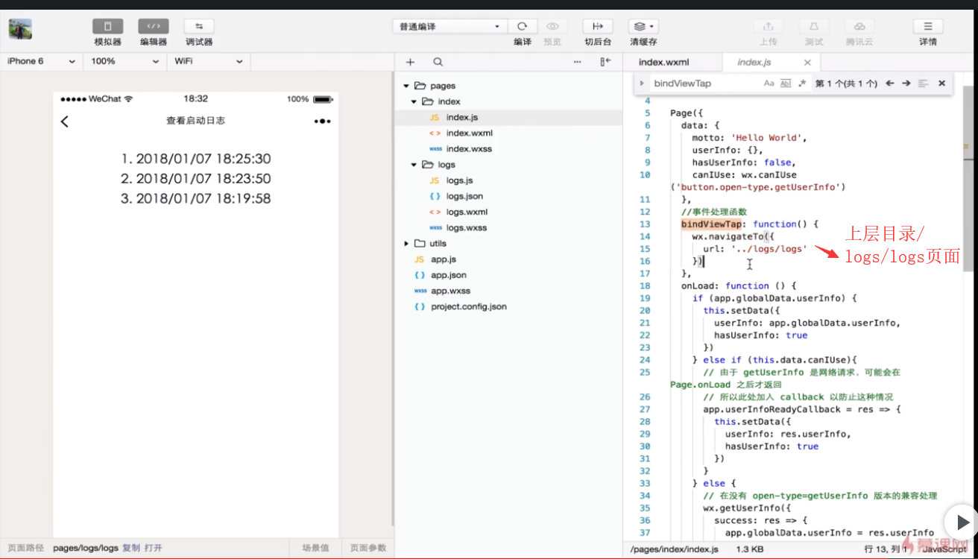Viewport: 978px width, 559px height.
Task: Click the 切后台 switch-to-background icon
Action: (598, 26)
